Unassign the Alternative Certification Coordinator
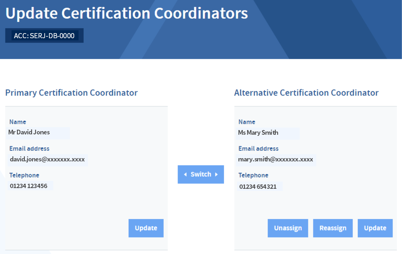Viewport: 402px width, 254px height. [288, 228]
